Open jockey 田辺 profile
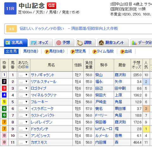The width and height of the screenshot is (152, 147). click(x=99, y=88)
